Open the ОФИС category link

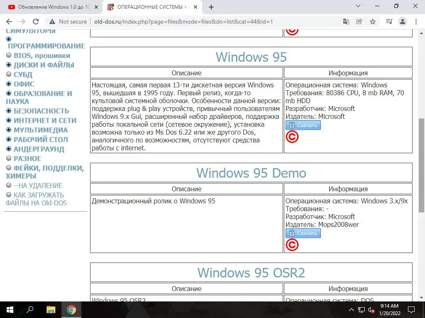(24, 84)
